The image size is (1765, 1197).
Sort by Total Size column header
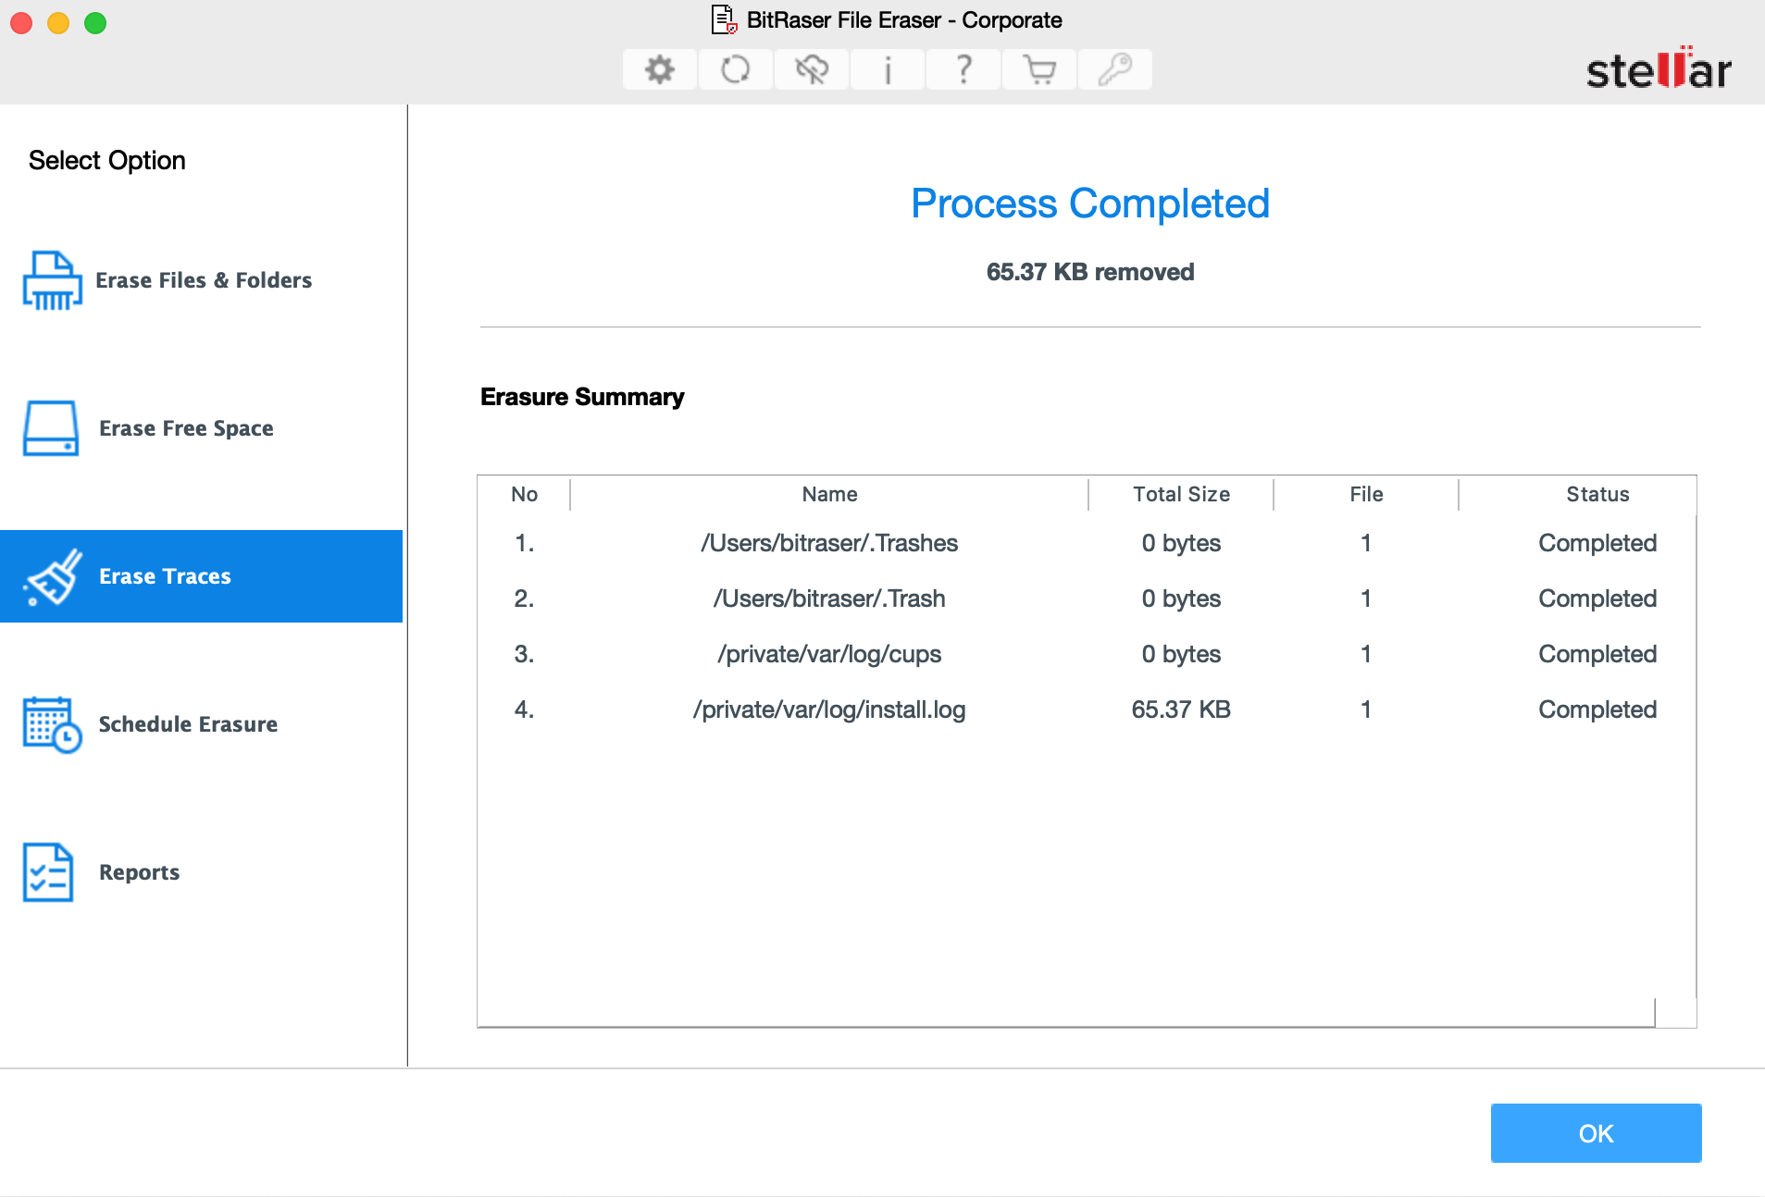pyautogui.click(x=1181, y=494)
